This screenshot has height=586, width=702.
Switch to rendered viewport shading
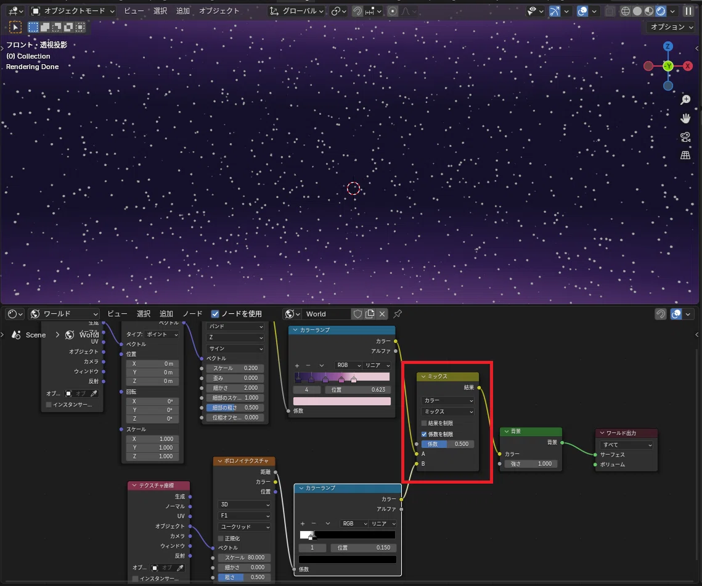(x=661, y=10)
